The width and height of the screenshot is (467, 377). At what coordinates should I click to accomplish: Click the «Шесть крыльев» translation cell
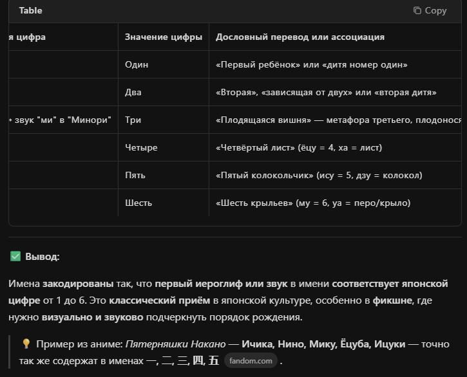coord(313,203)
